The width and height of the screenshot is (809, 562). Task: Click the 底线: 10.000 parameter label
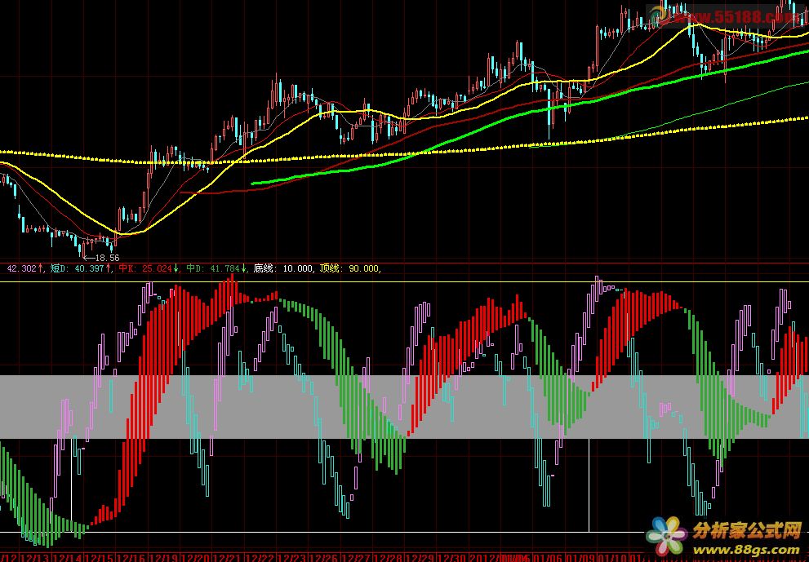pos(283,268)
